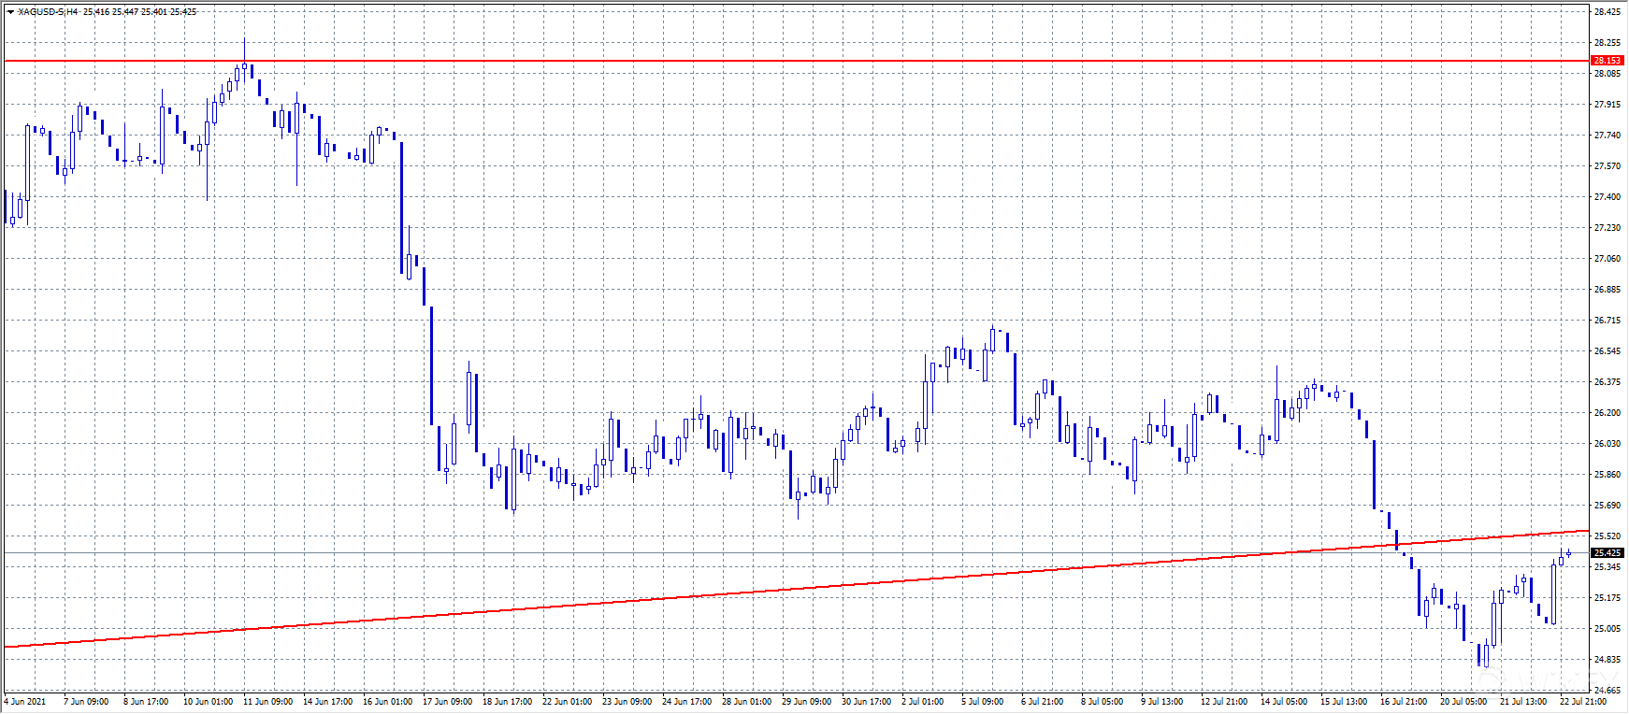Screen dimensions: 1629x714
Task: Click the 25.520 price axis label
Action: point(1607,536)
